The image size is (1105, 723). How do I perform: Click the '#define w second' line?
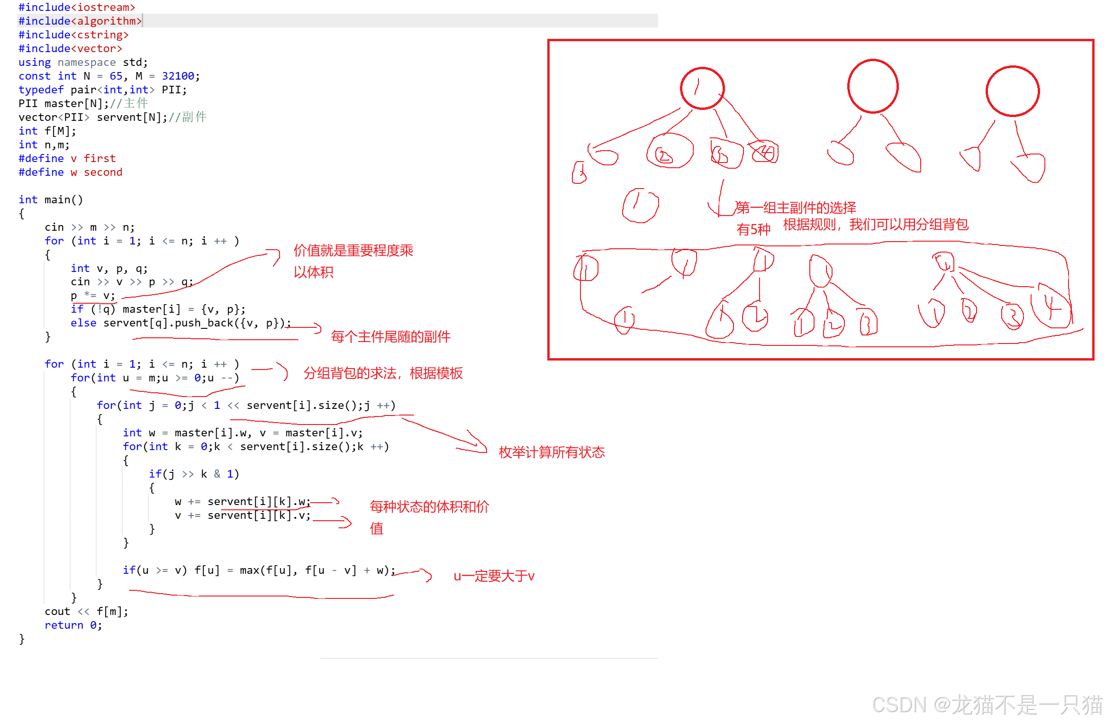tap(70, 172)
